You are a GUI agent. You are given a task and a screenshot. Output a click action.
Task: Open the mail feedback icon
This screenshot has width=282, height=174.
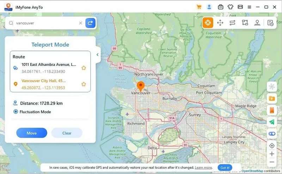point(240,7)
